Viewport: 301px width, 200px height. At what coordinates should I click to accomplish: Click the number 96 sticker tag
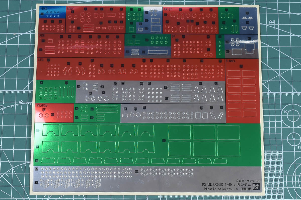(125, 109)
